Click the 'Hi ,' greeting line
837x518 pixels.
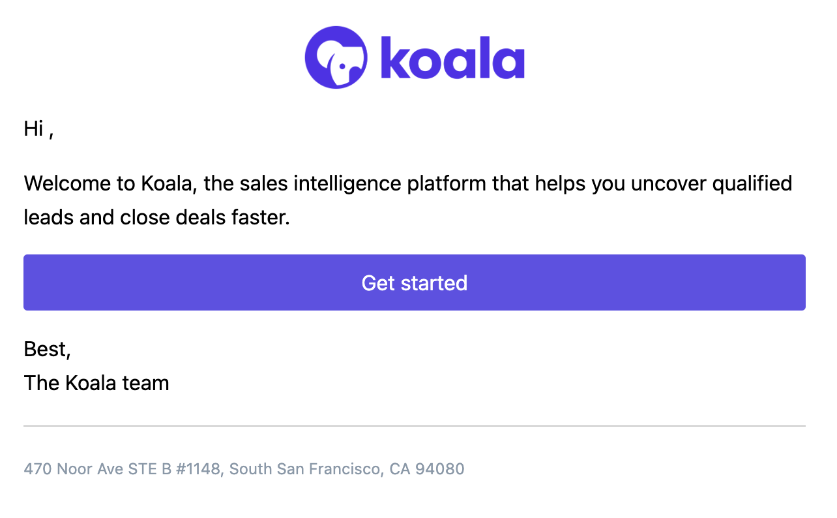coord(38,129)
